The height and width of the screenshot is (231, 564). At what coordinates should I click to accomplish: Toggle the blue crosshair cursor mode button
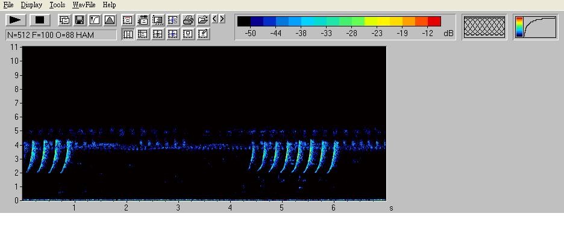coord(173,34)
